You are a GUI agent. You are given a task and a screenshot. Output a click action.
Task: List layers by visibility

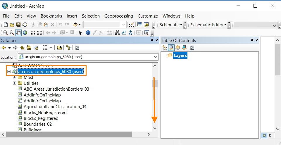(x=177, y=48)
